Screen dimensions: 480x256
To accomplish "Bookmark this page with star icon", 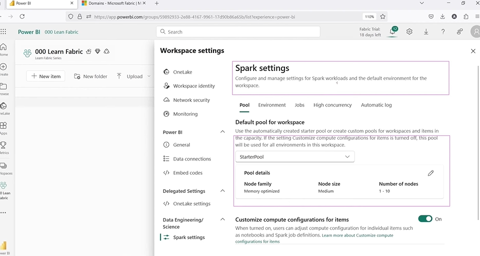I will tap(383, 16).
